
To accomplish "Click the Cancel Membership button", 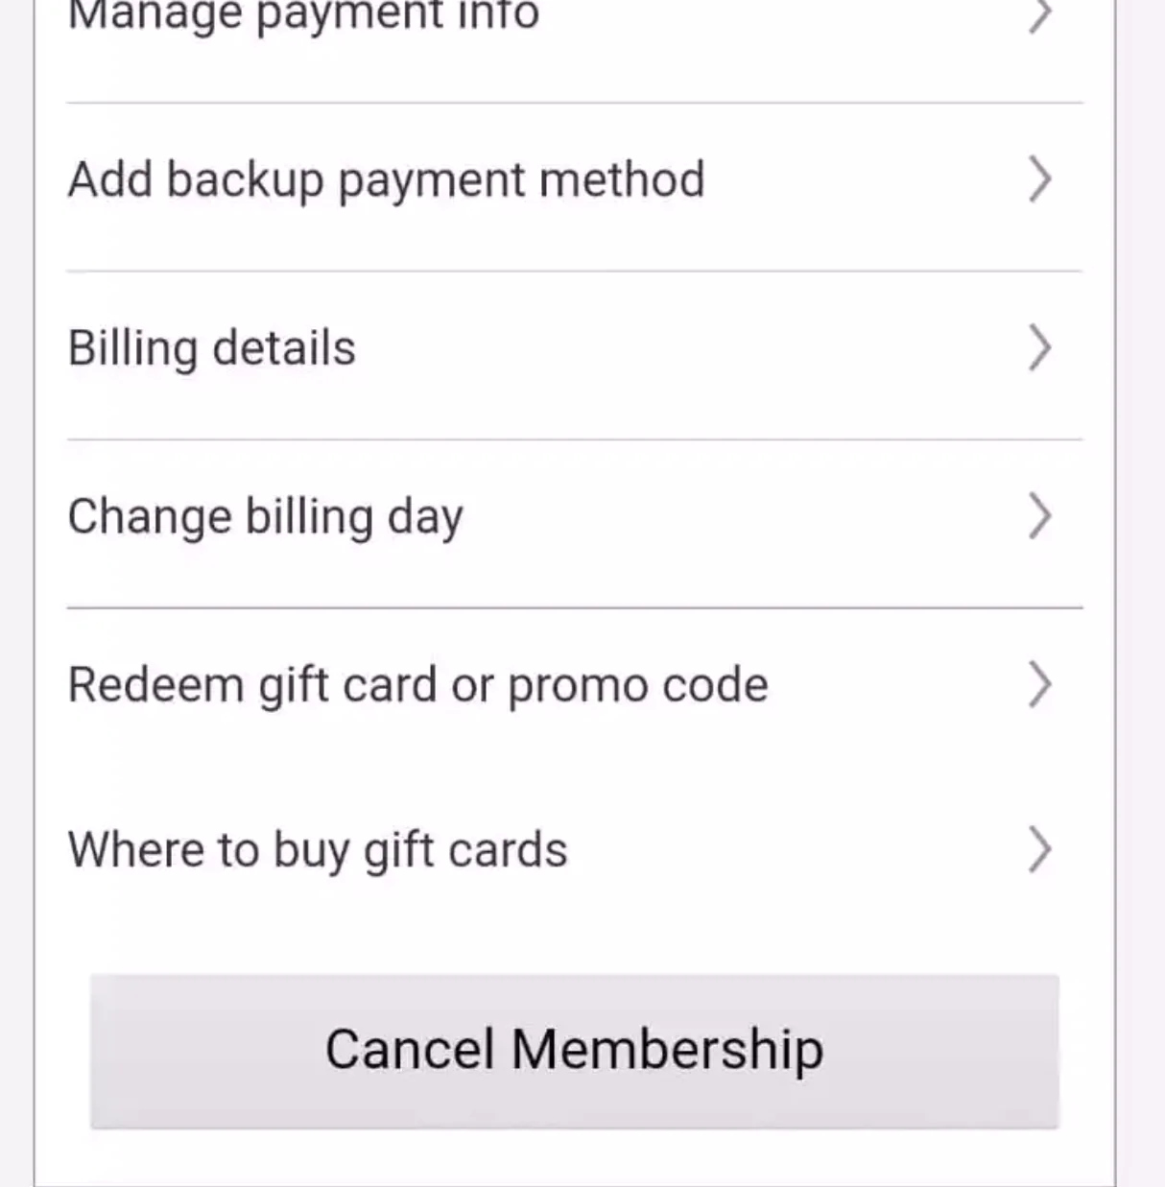I will coord(574,1051).
